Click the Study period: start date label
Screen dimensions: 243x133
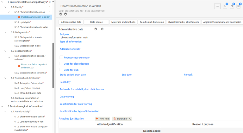[x=73, y=75]
